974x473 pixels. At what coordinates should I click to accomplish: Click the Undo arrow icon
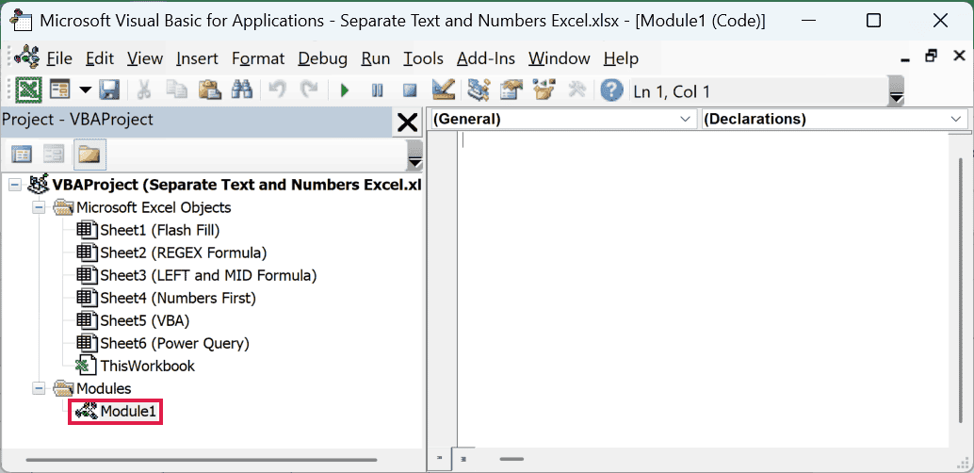click(x=277, y=90)
